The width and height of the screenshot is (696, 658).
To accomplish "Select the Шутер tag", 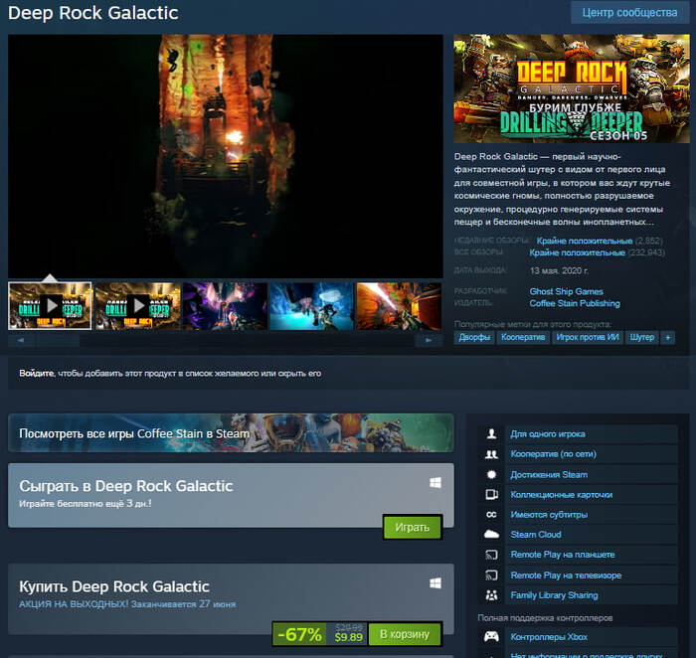I will click(x=642, y=337).
